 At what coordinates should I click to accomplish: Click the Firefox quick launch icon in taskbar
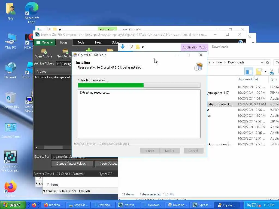click(x=34, y=205)
